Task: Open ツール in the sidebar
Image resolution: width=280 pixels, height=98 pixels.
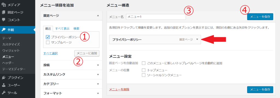Action: pos(12,93)
